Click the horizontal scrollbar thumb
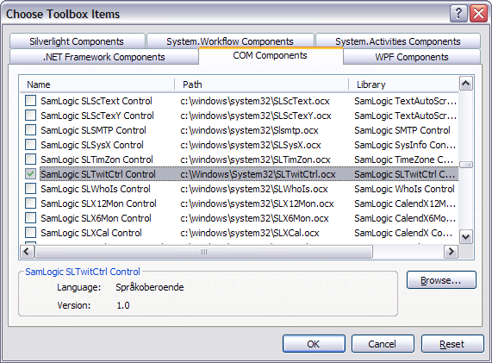Viewport: 492px width, 363px height. [x=203, y=252]
